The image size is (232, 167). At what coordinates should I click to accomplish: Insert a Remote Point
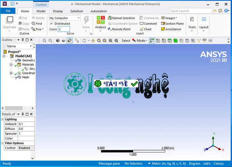(x=119, y=29)
